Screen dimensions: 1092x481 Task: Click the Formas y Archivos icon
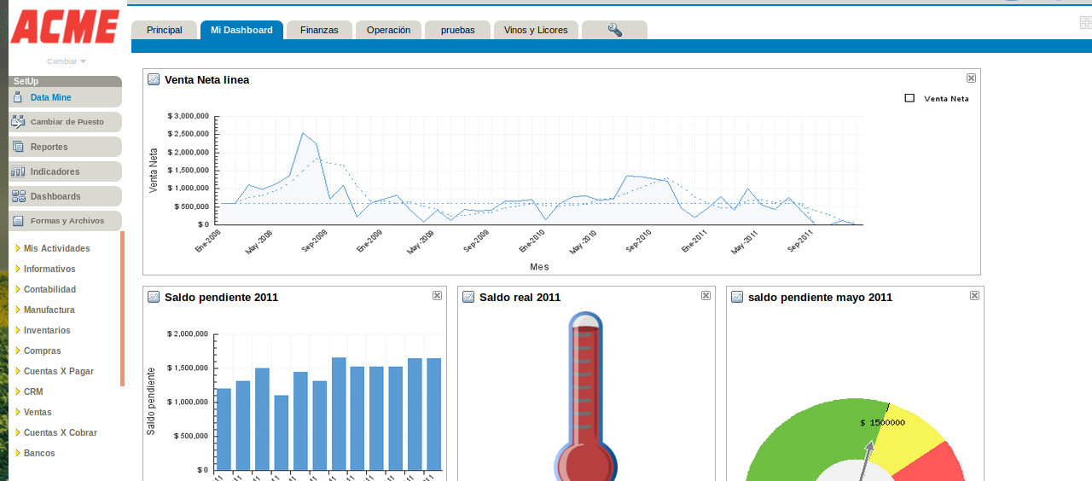[18, 221]
